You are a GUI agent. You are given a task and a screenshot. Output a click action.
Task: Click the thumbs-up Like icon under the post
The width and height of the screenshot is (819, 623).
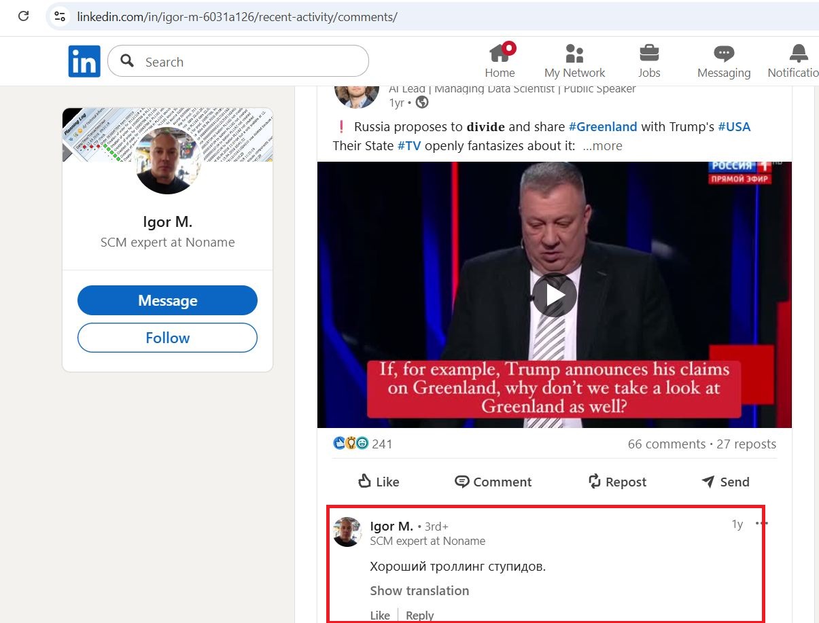[365, 482]
